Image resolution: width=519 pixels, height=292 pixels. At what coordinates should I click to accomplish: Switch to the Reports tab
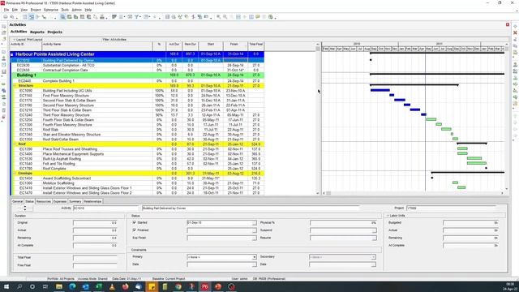[37, 32]
